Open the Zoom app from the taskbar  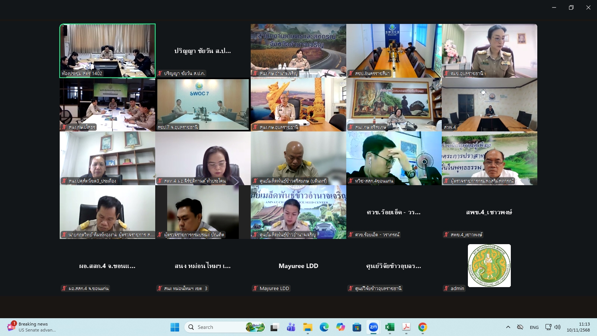pyautogui.click(x=373, y=327)
